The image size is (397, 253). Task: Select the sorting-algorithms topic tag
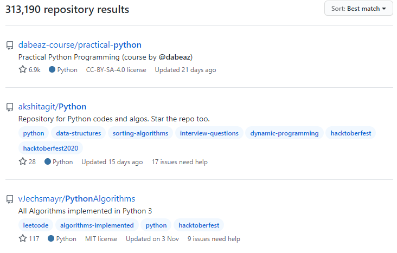coord(140,133)
